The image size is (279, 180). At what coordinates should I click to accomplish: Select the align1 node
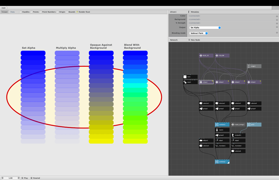point(222,140)
